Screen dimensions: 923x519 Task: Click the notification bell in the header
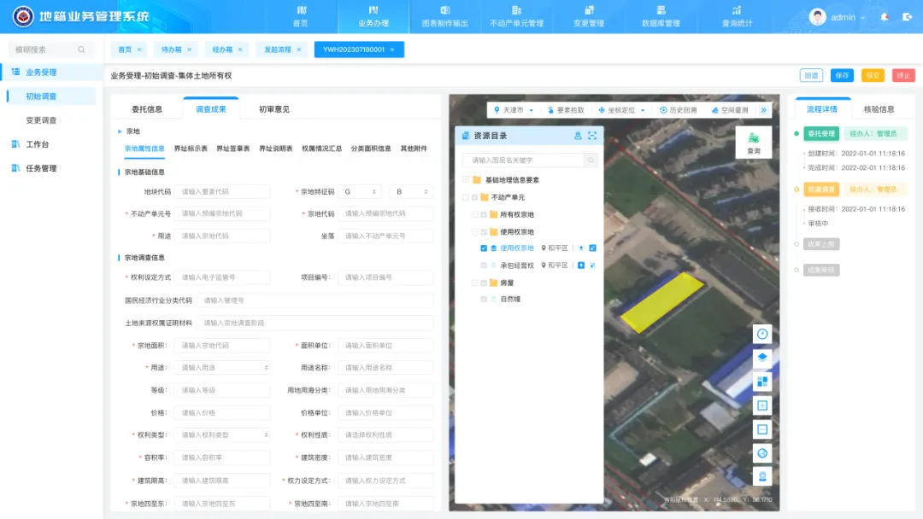click(884, 17)
